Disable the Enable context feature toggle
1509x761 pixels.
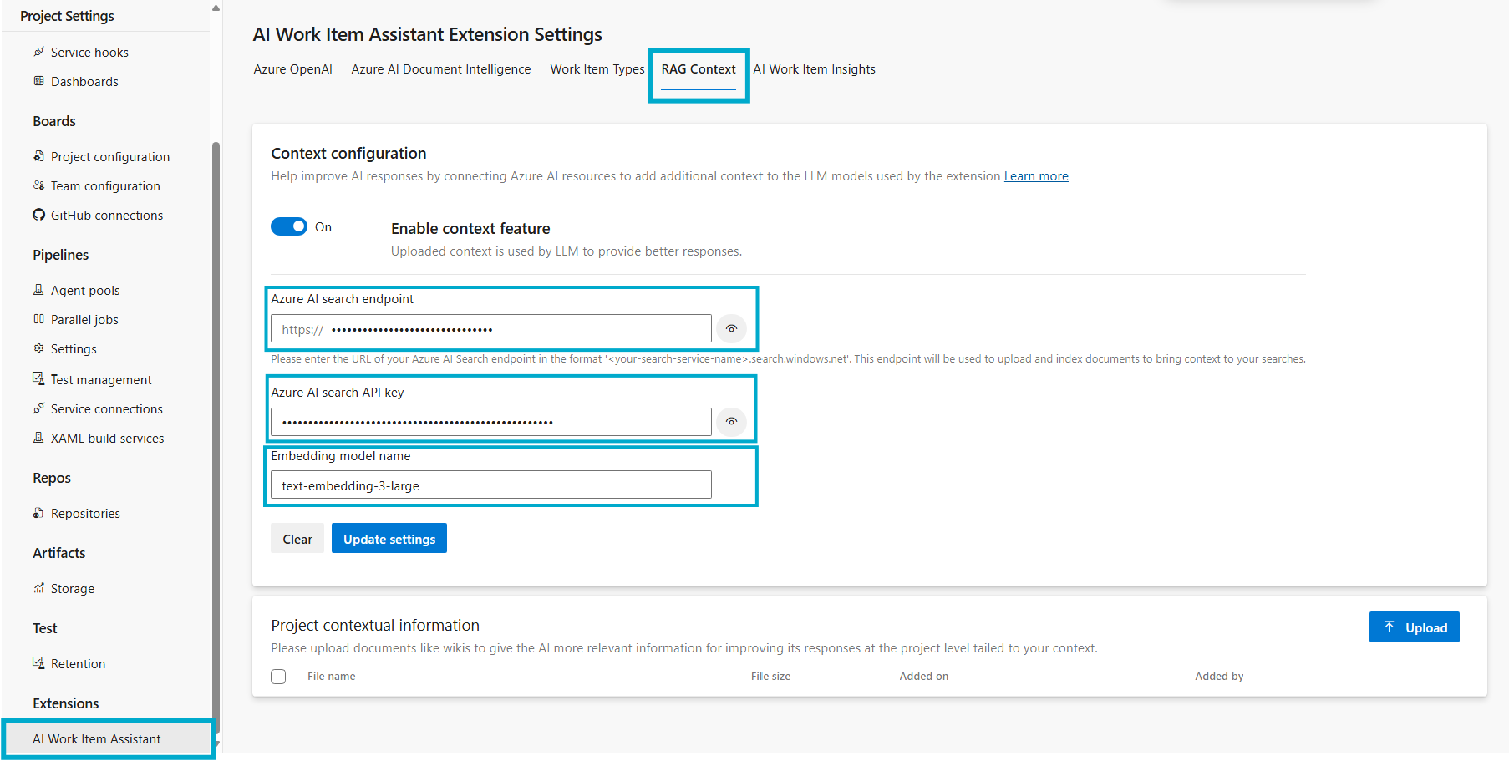pos(288,226)
